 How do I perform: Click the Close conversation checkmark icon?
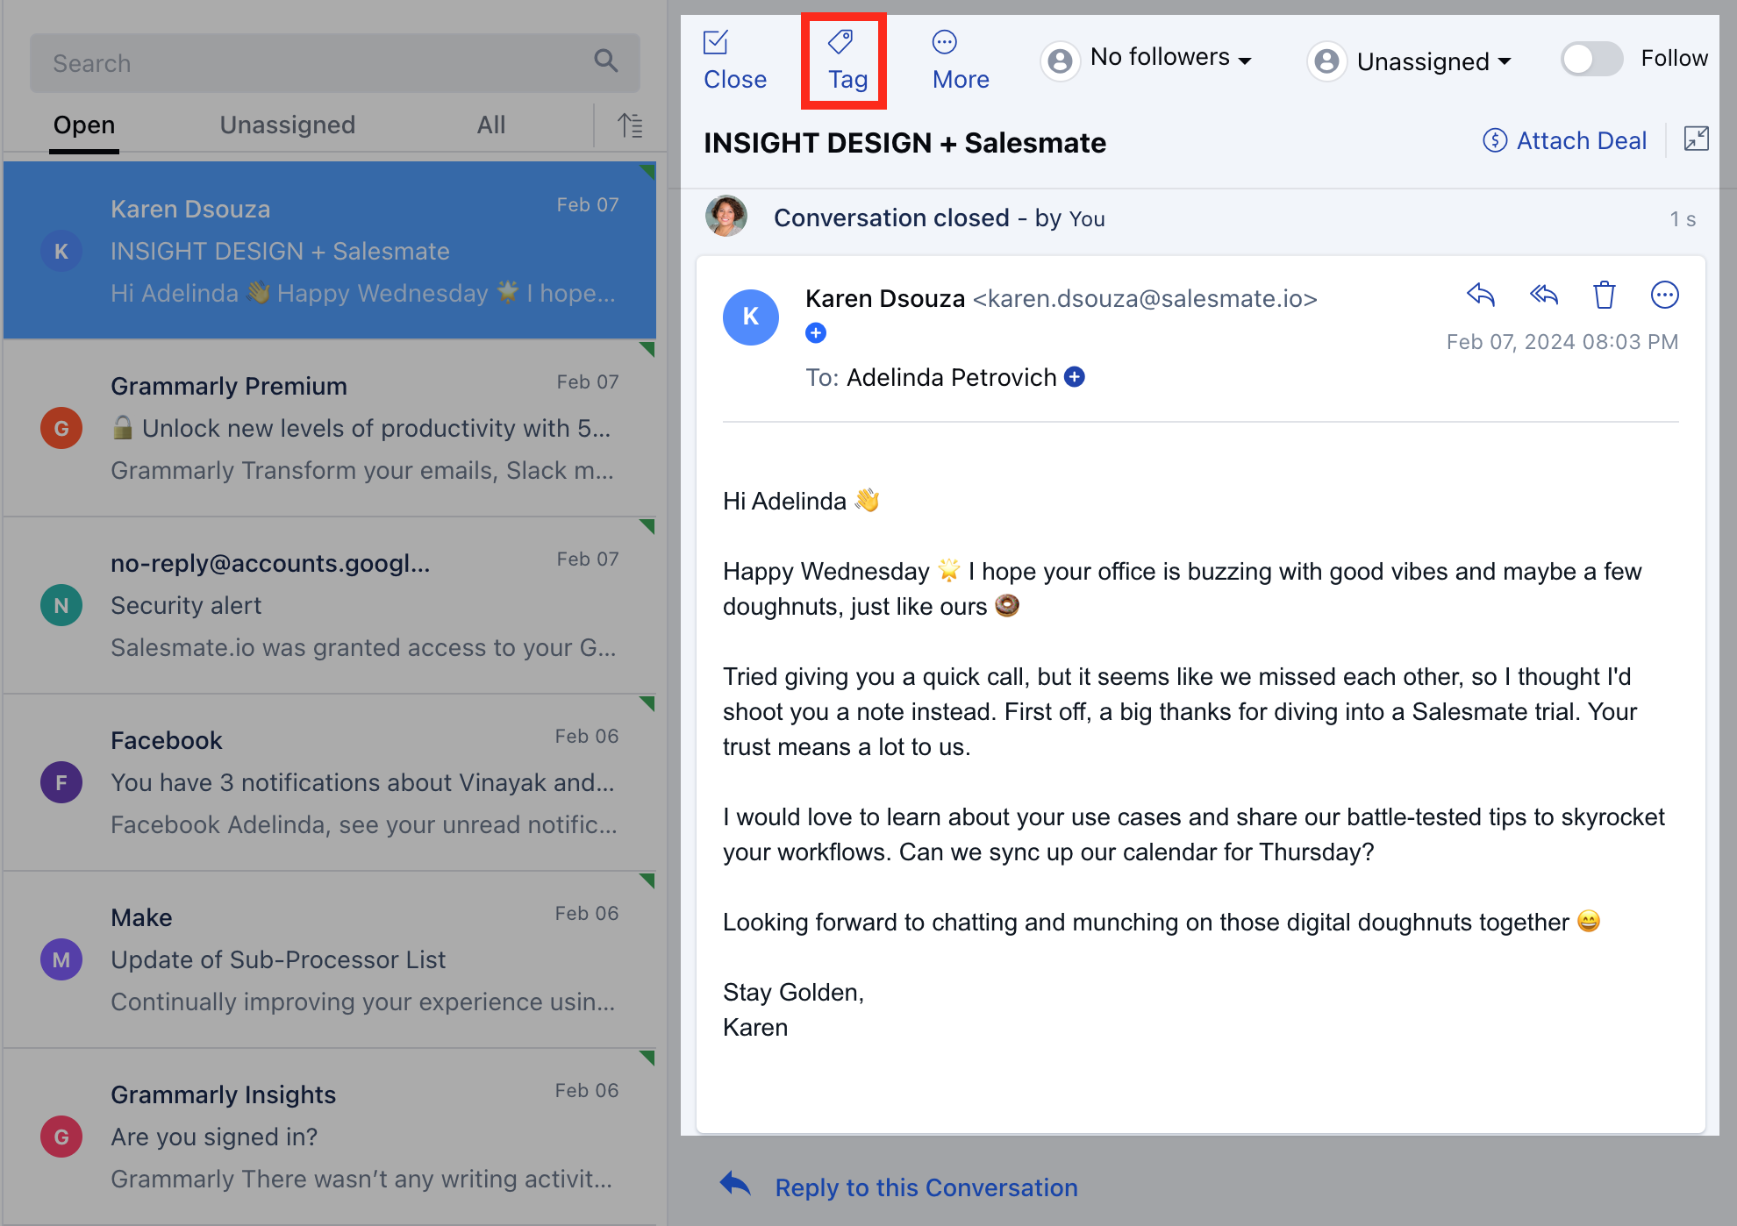tap(716, 42)
